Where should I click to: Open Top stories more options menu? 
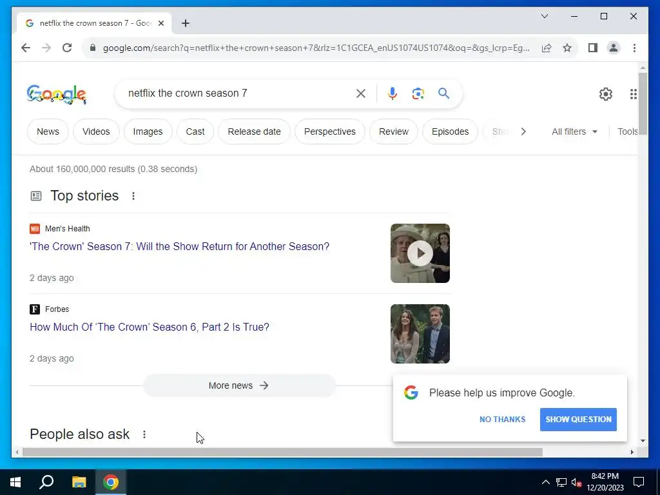click(133, 196)
